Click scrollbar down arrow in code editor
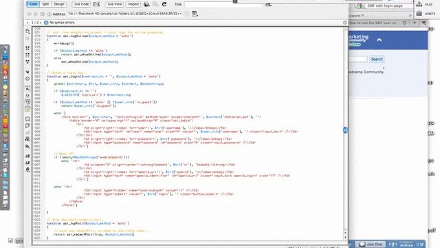The width and height of the screenshot is (440, 248). (x=345, y=237)
